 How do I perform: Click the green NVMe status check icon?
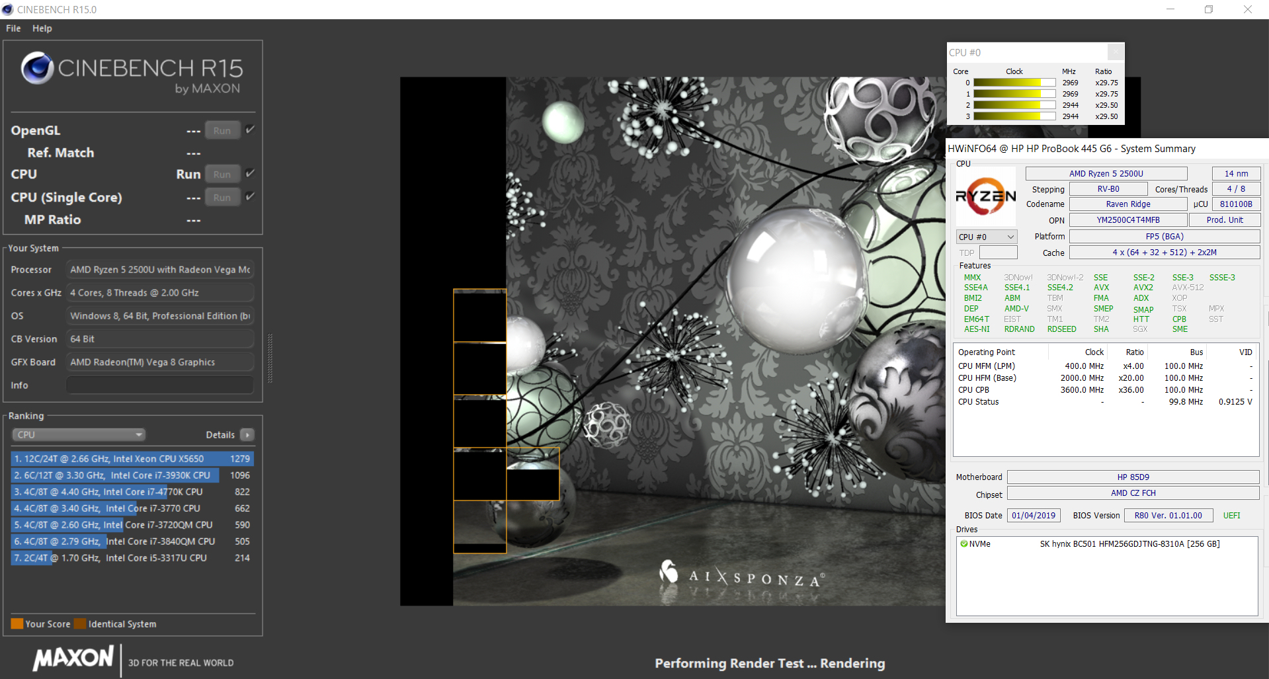[964, 543]
